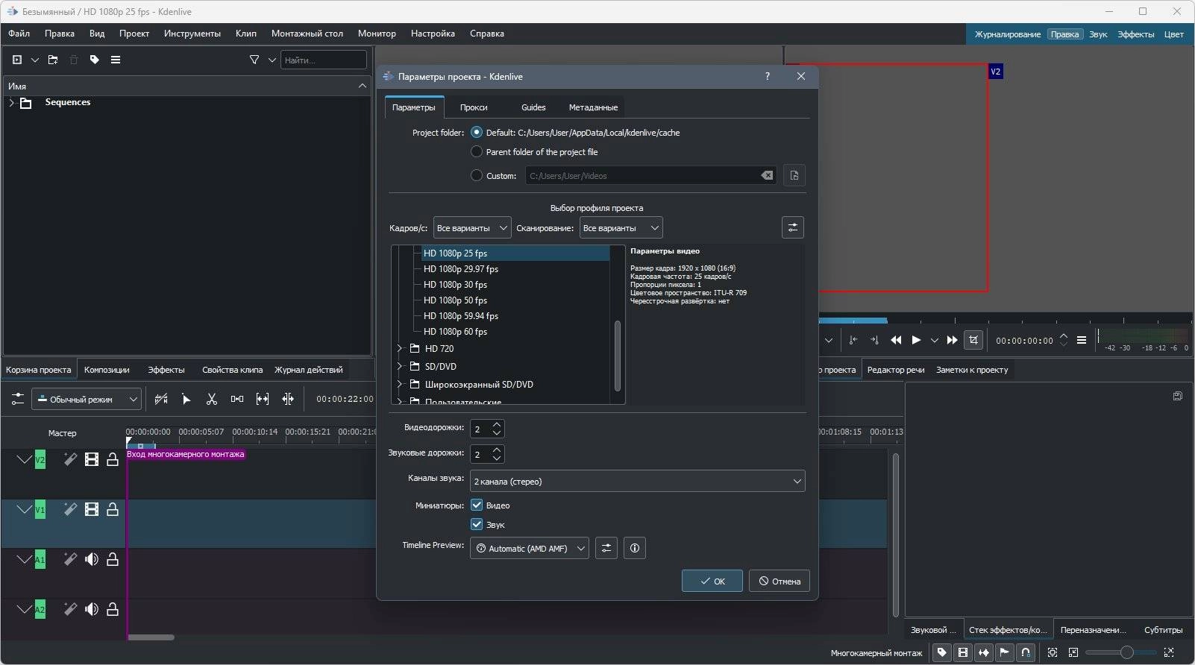Image resolution: width=1195 pixels, height=665 pixels.
Task: Show Timeline Preview info icon
Action: pos(635,548)
